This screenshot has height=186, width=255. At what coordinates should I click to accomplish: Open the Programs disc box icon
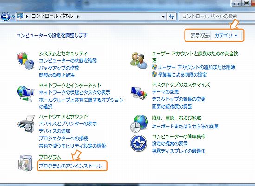(25, 163)
